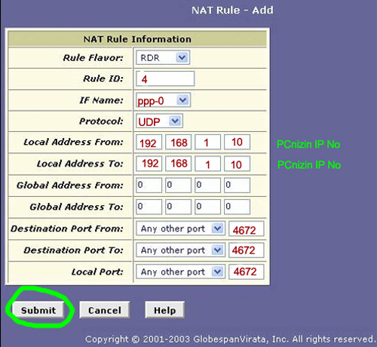Cancel adding the NAT rule
Screen dimensions: 377x347
tap(105, 310)
